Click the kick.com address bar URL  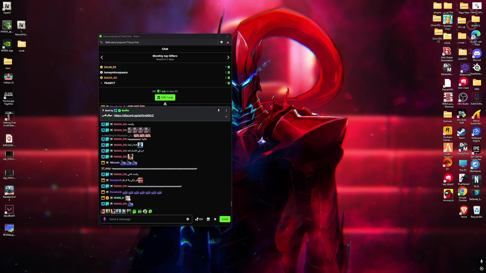click(x=122, y=42)
